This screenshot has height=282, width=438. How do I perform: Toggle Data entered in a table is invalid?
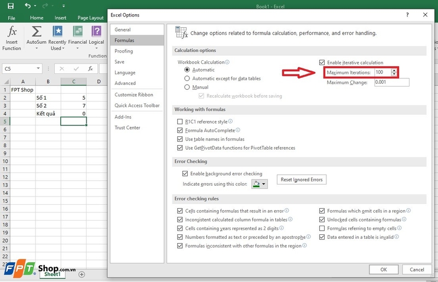(x=322, y=237)
